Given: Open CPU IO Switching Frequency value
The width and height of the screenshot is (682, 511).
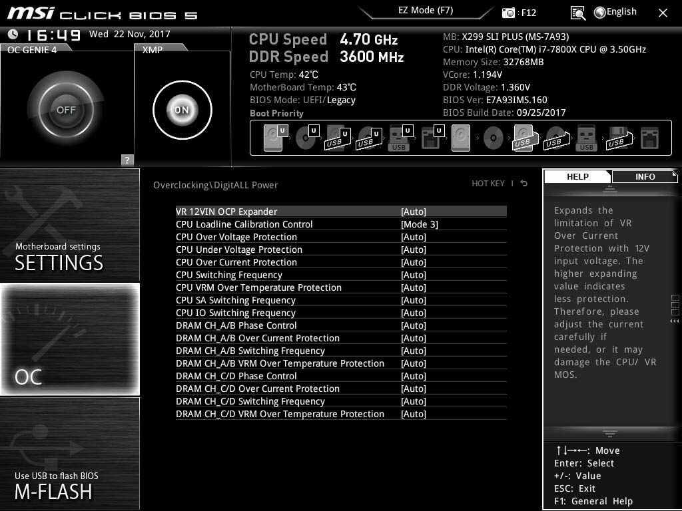Looking at the screenshot, I should (x=413, y=313).
